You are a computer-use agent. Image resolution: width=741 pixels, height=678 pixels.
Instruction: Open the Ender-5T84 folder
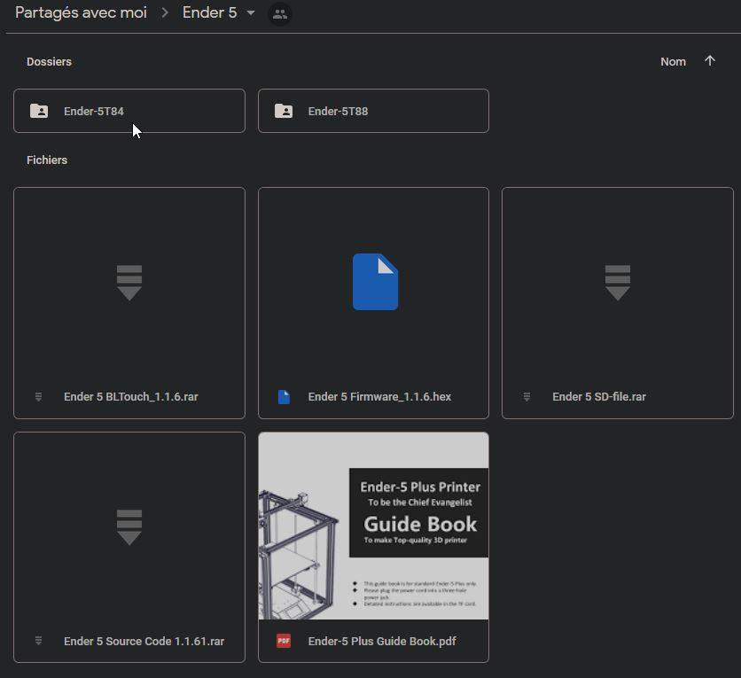(129, 111)
